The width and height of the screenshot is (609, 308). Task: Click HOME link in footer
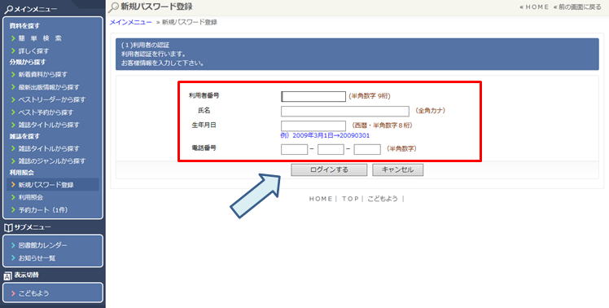click(x=321, y=199)
